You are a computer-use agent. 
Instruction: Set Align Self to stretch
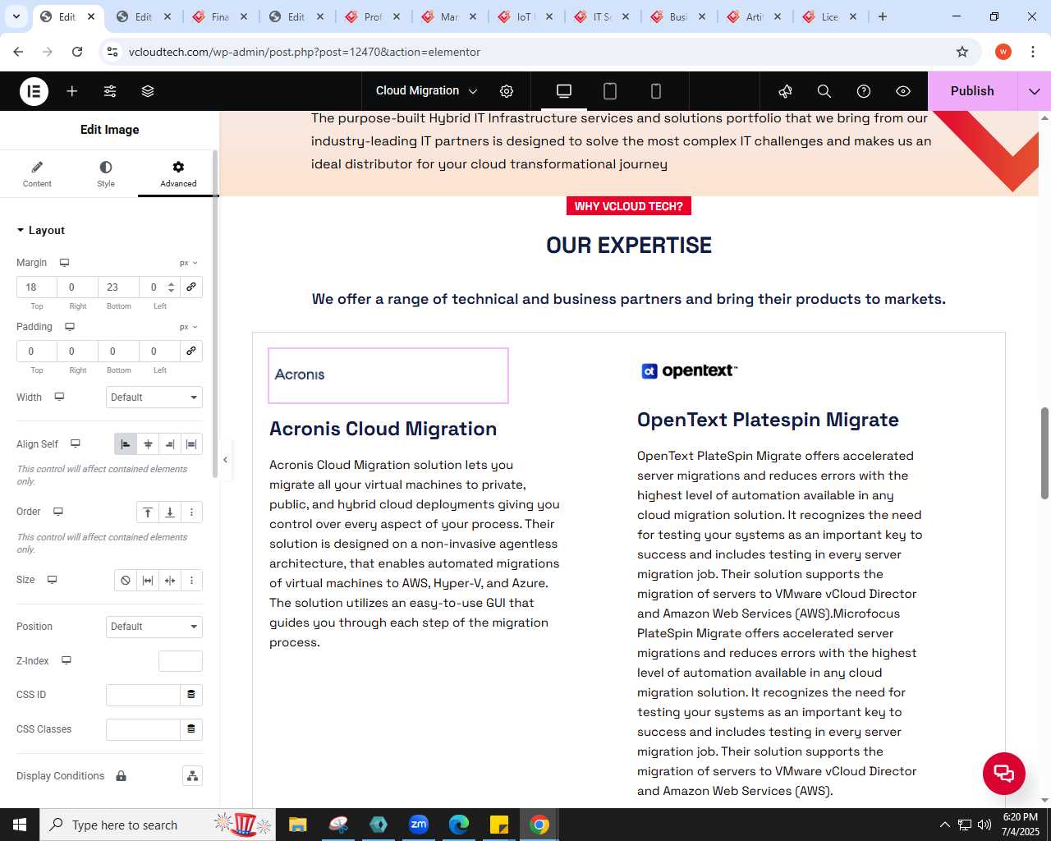coord(191,444)
